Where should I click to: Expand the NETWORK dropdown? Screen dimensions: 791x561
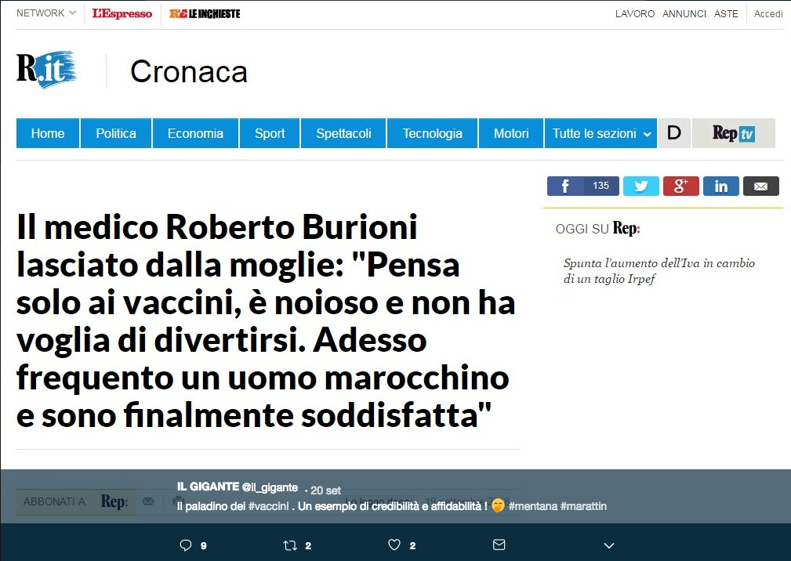pyautogui.click(x=46, y=13)
